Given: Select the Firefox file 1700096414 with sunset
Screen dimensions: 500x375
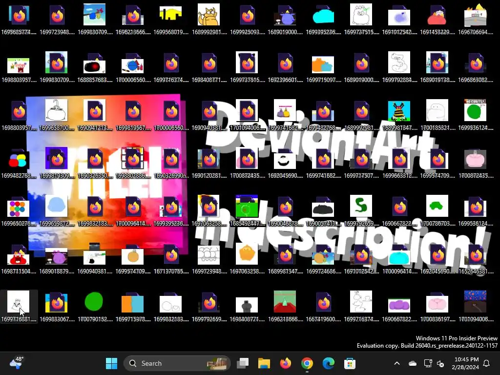Looking at the screenshot, I should pos(133,210).
